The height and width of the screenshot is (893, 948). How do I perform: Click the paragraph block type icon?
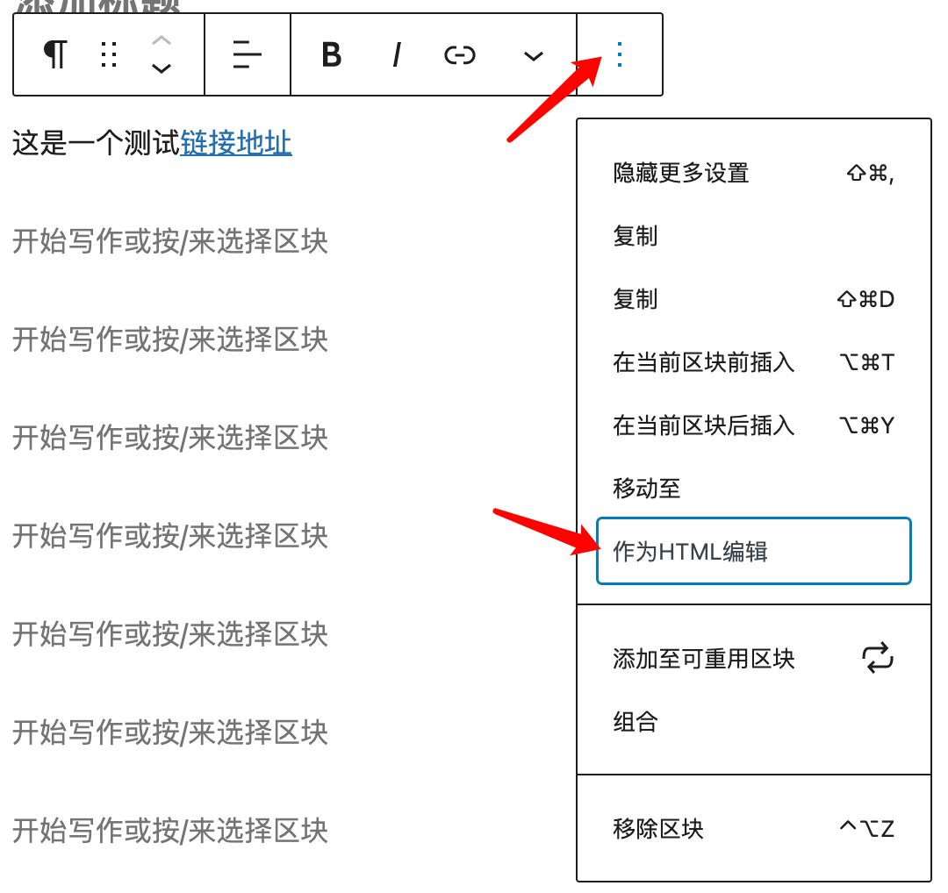pos(55,54)
